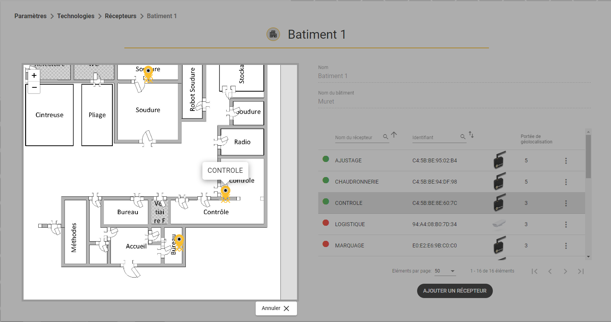Go to the next page of receivers

coord(565,271)
